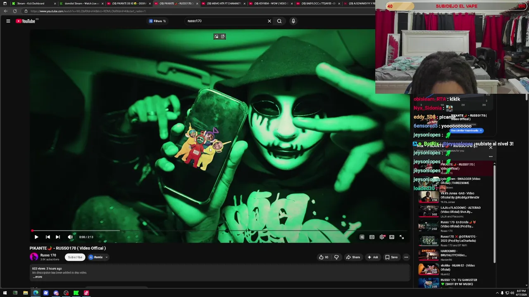Open more actions three-dot menu

point(406,257)
